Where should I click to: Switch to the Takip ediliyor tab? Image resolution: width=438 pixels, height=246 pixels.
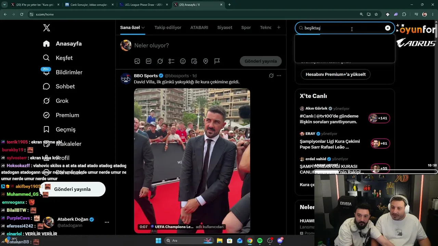pyautogui.click(x=168, y=28)
